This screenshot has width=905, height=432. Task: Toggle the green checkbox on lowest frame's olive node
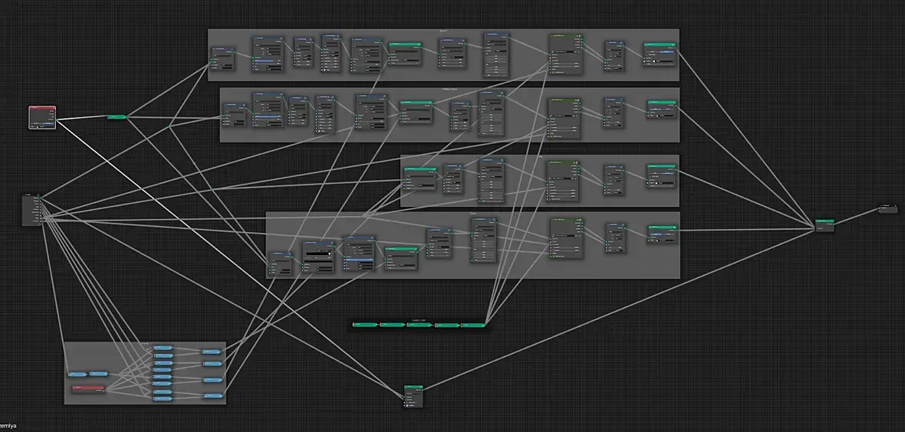[x=554, y=256]
